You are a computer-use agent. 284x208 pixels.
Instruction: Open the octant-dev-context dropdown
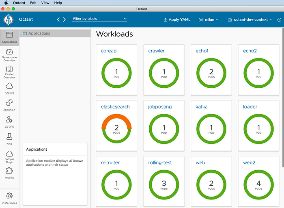[250, 19]
